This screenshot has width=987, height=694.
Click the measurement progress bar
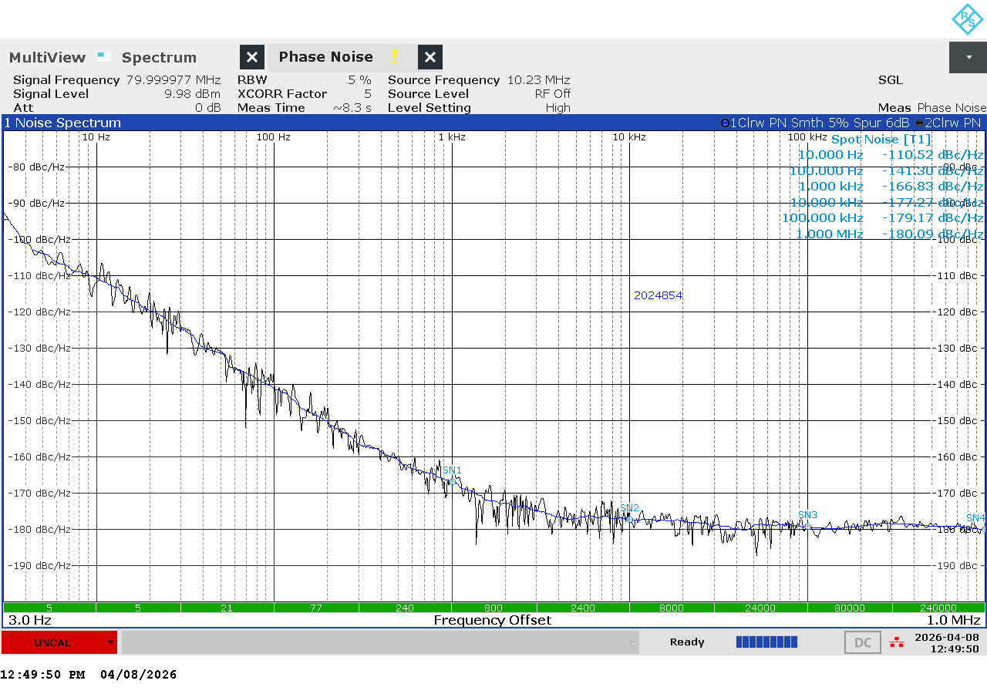point(766,642)
